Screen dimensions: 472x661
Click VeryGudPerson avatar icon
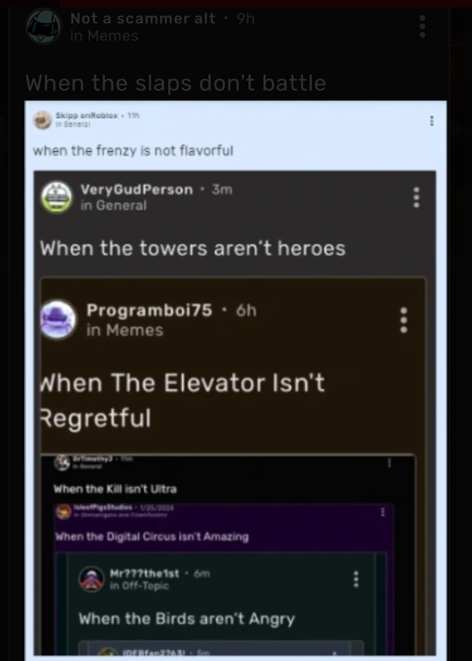(x=56, y=197)
